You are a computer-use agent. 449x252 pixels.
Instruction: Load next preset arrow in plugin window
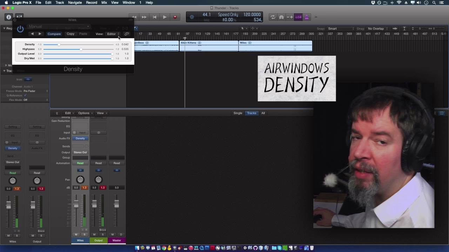(40, 34)
